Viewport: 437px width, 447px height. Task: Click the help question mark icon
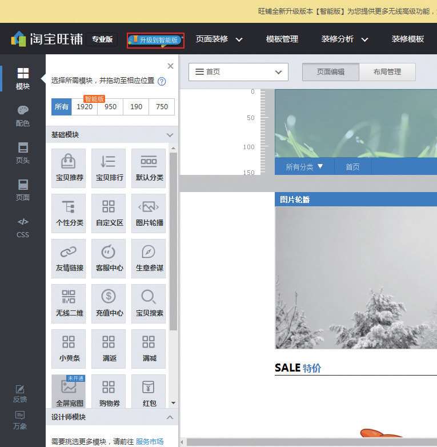(x=162, y=82)
